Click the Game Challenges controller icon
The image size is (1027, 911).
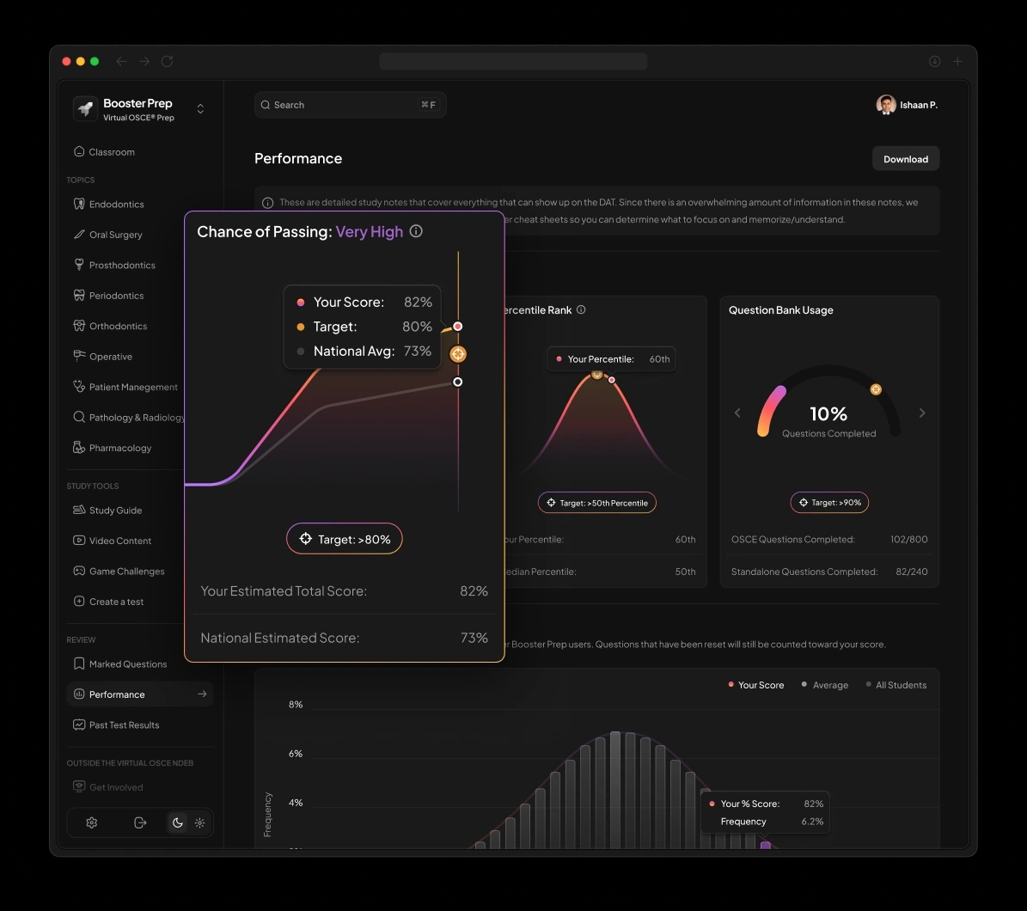(79, 571)
